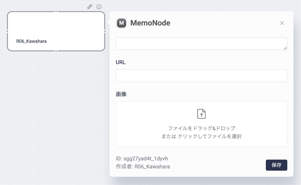
Task: Click the file upload icon in the image area
Action: (x=201, y=114)
